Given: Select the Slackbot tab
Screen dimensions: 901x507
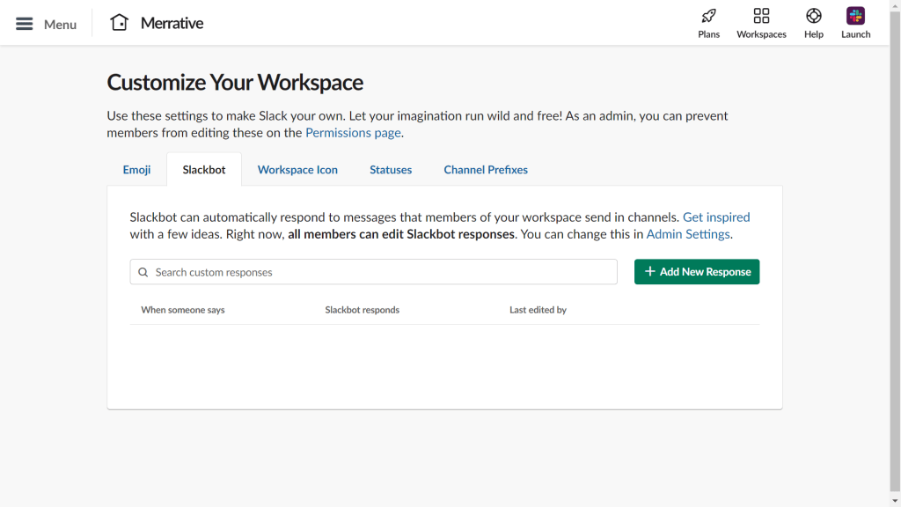Looking at the screenshot, I should tap(204, 169).
